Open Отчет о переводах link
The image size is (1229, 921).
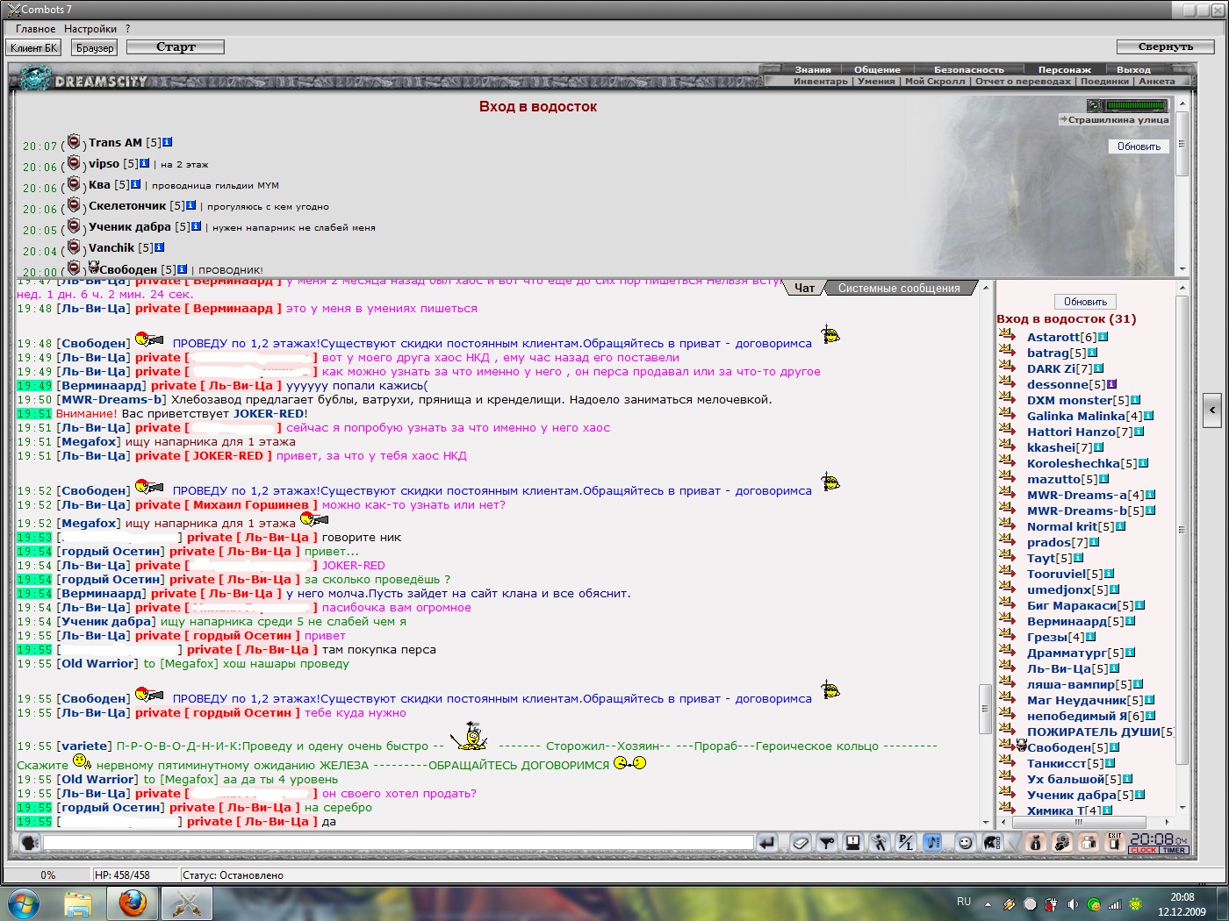(1023, 81)
